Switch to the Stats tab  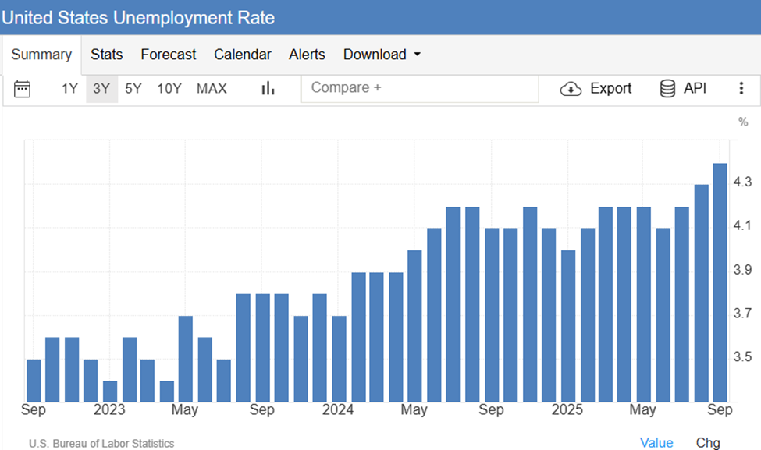tap(106, 55)
